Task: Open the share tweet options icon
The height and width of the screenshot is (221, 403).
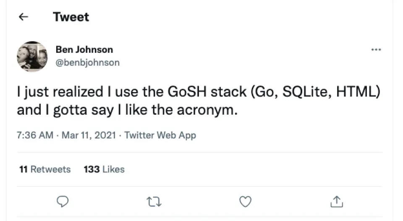Action: [x=336, y=202]
